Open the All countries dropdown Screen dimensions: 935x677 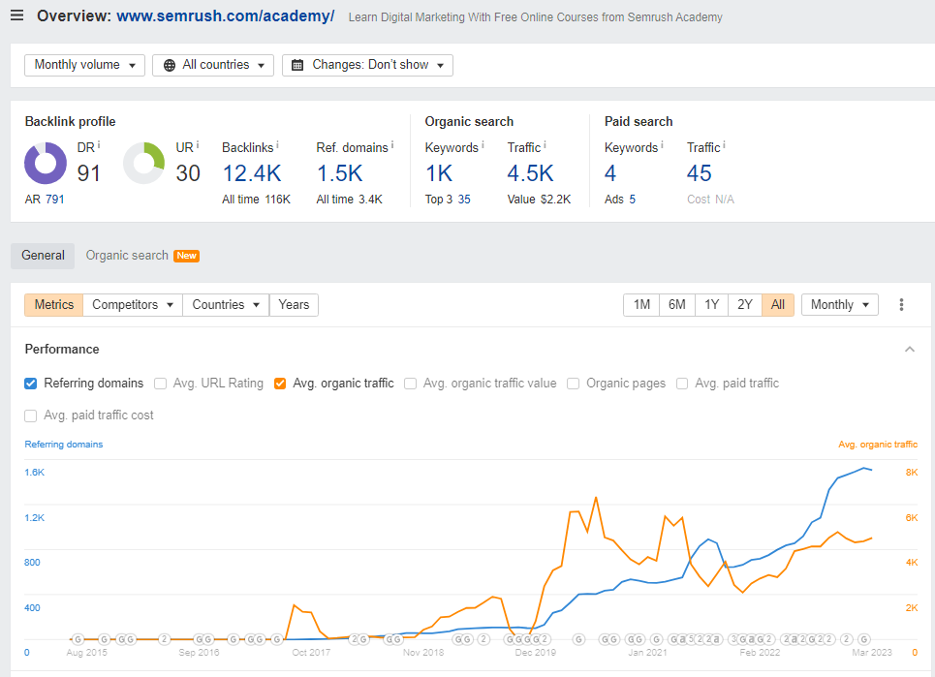pos(213,65)
